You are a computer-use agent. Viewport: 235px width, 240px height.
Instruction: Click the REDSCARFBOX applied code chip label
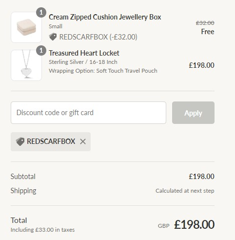51,141
